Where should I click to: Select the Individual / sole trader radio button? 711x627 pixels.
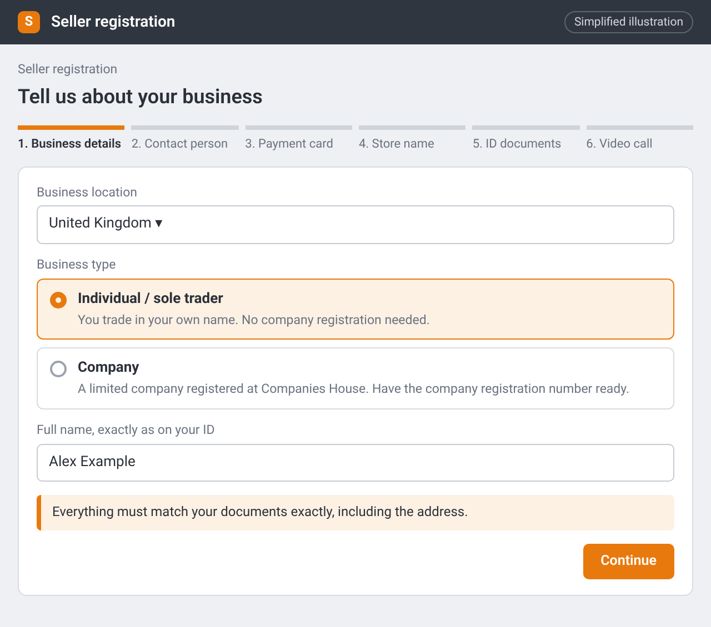click(x=58, y=300)
